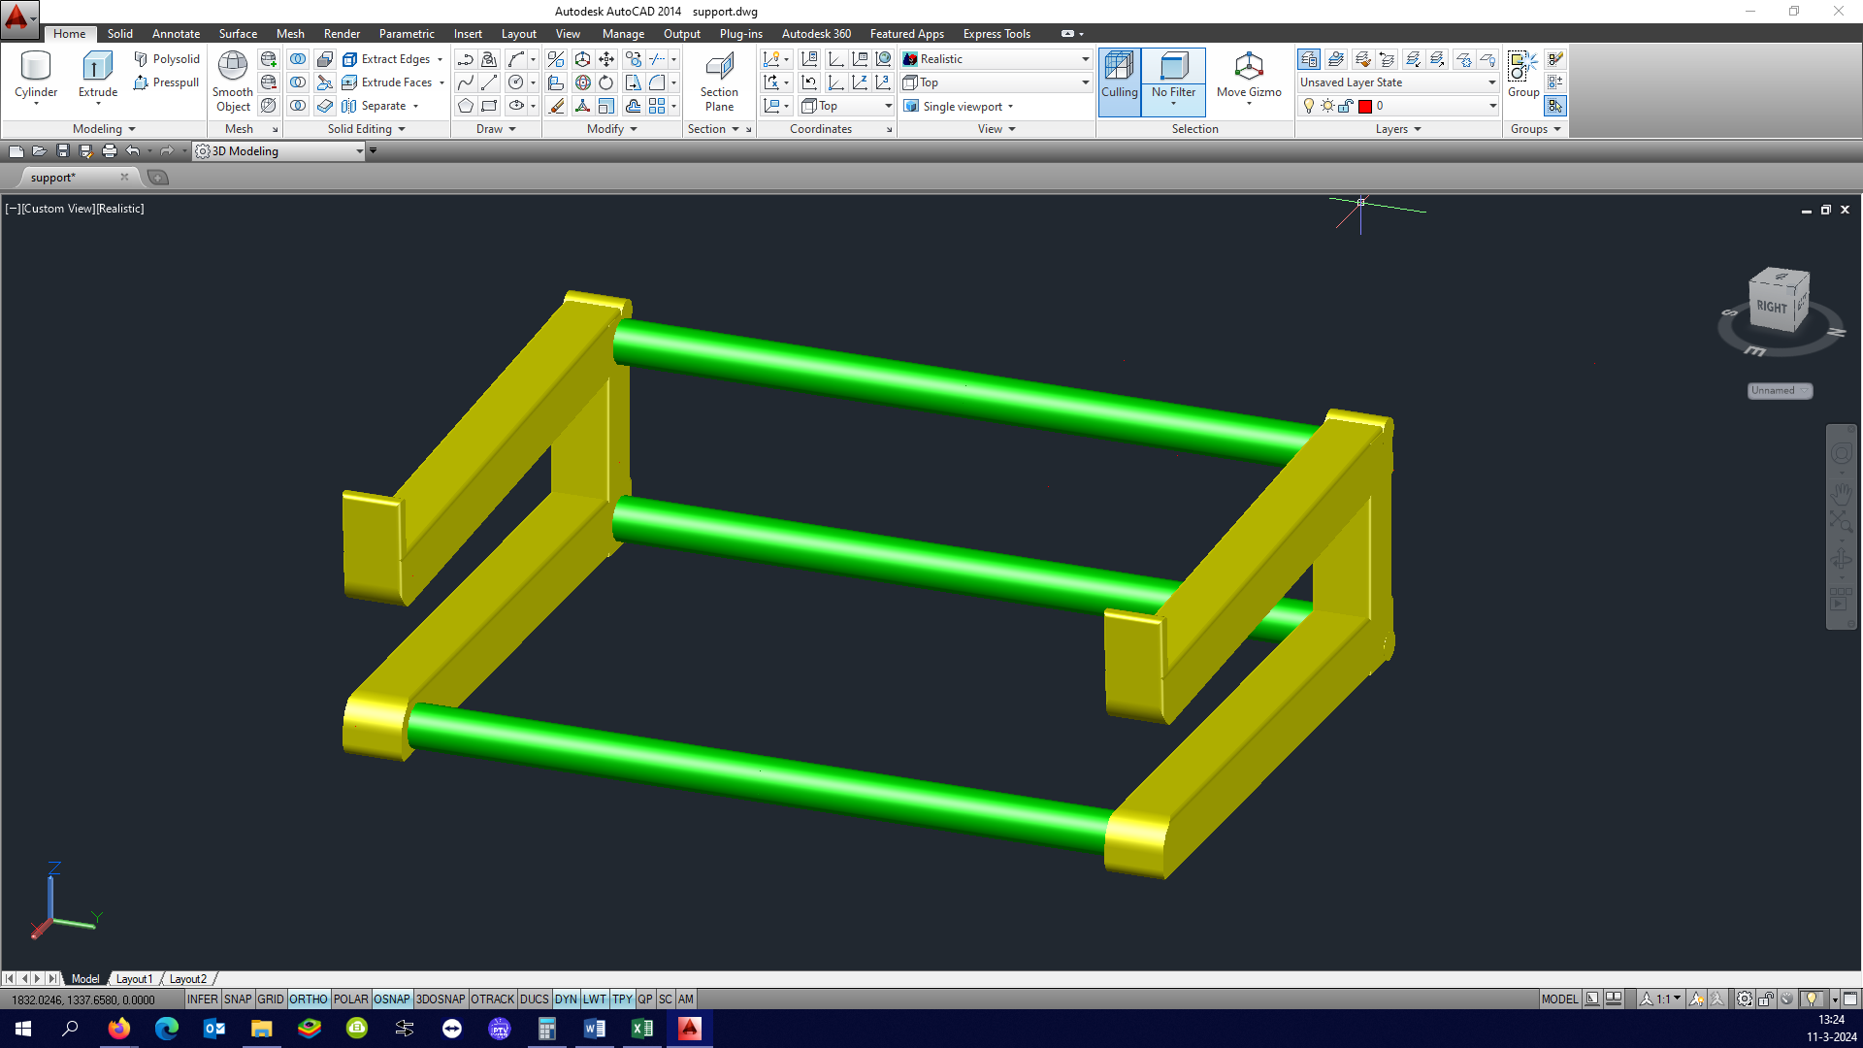The width and height of the screenshot is (1863, 1048).
Task: Open the Section Plane tool
Action: (719, 82)
